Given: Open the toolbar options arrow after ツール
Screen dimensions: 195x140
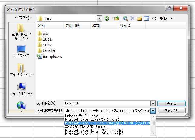Looking at the screenshot, I should tap(172, 19).
